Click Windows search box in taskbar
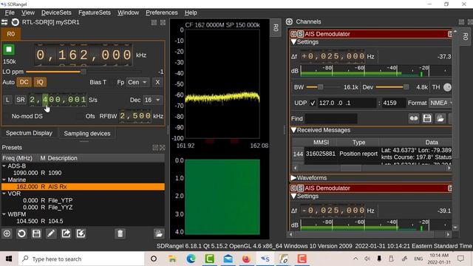Screen dimensions: 473x266 point(81,259)
